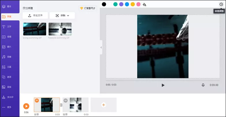The width and height of the screenshot is (226, 117).
Task: Open the paint bucket custom color picker
Action: click(x=145, y=5)
